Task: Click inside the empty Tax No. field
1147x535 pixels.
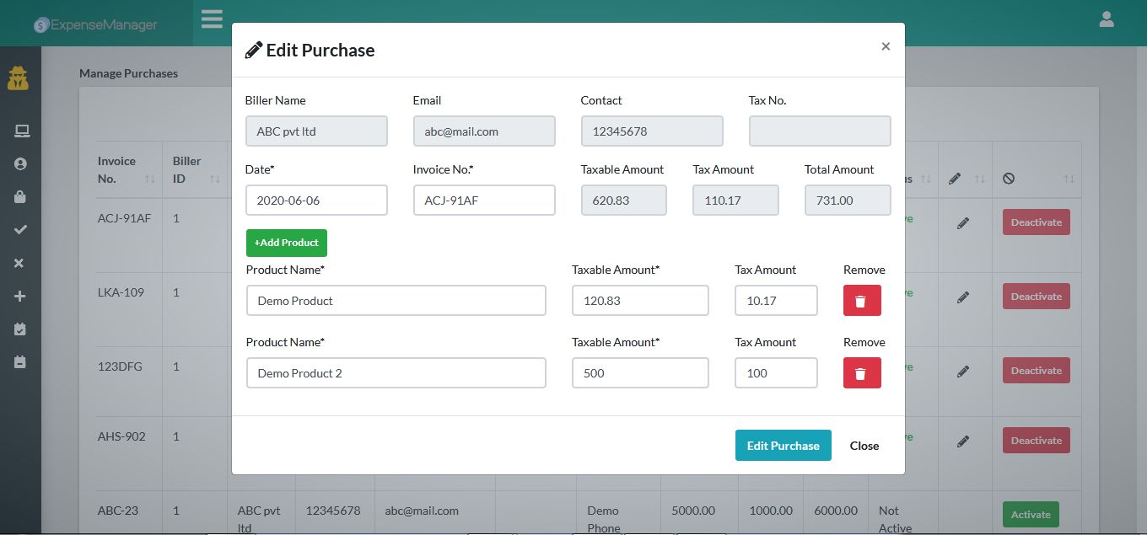Action: click(819, 131)
